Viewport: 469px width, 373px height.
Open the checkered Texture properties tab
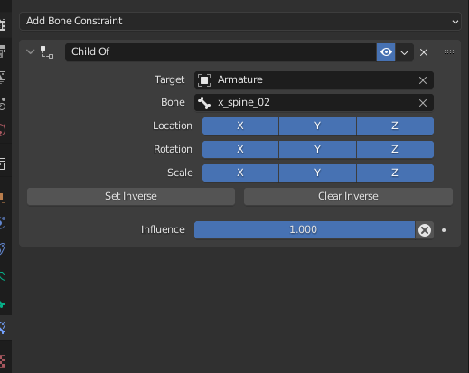3,361
